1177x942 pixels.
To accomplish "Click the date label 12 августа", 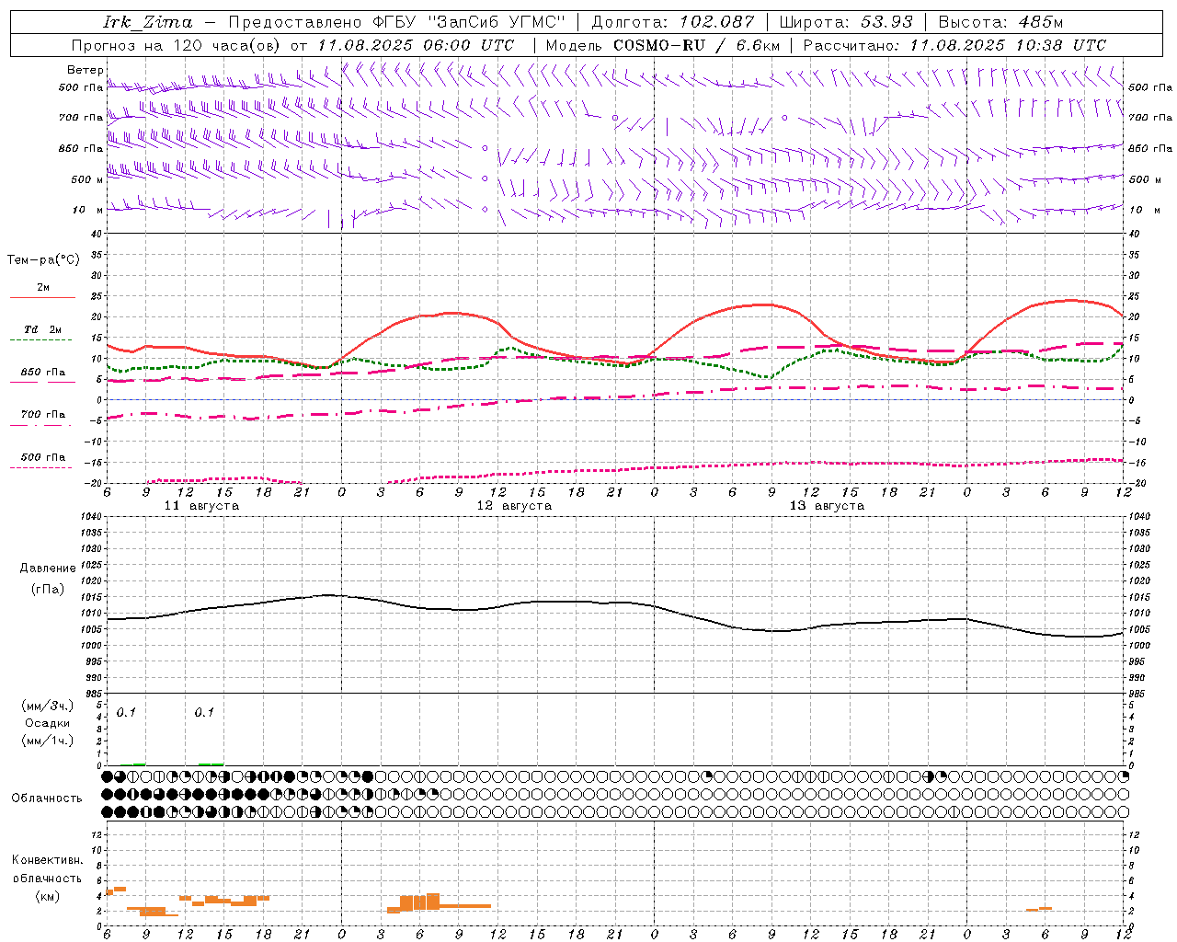I will pyautogui.click(x=514, y=506).
